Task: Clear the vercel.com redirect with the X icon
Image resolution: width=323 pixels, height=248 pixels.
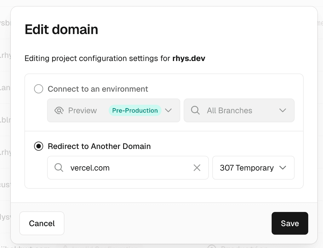Action: (197, 168)
